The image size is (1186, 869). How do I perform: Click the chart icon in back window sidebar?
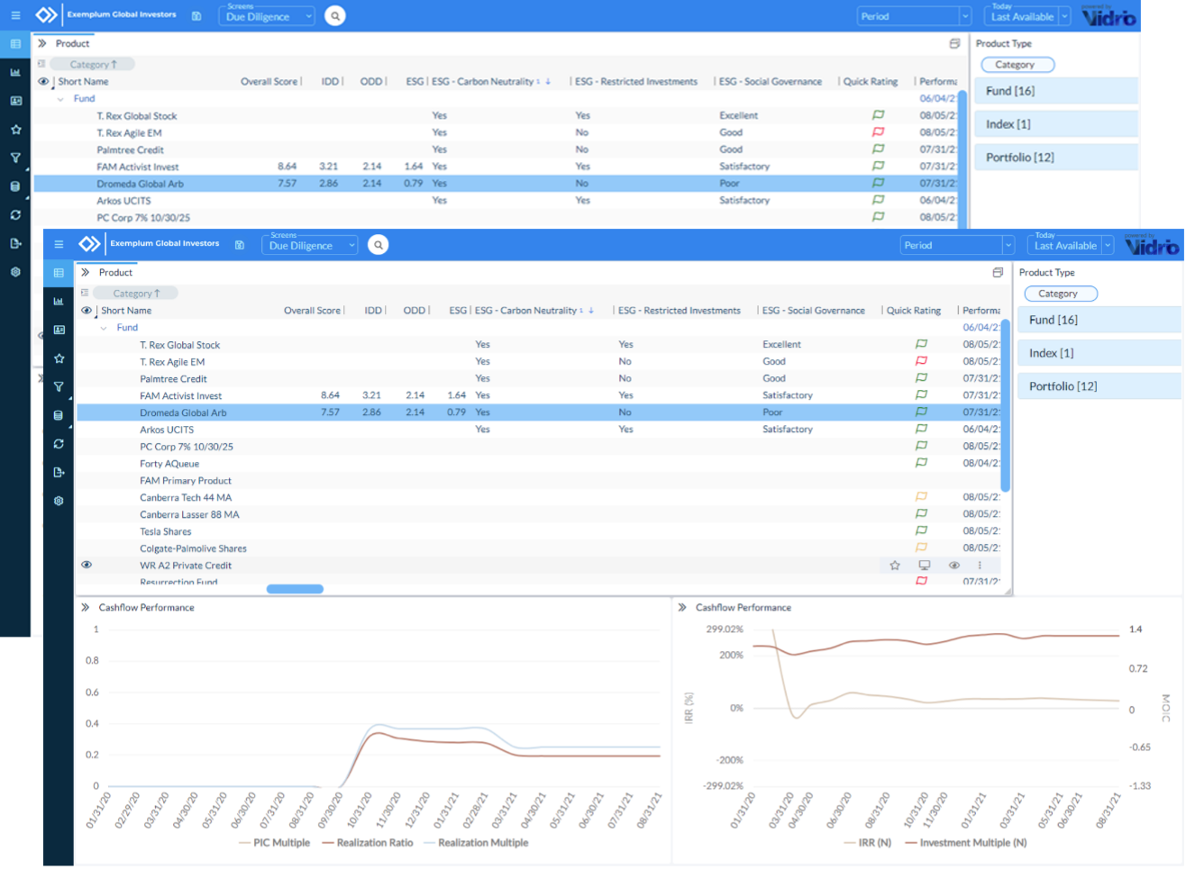tap(15, 73)
